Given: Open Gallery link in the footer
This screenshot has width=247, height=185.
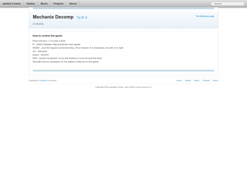Looking at the screenshot, I should point(188,80).
